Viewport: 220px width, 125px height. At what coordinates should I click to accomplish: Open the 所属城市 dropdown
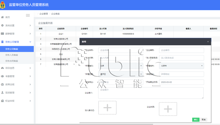[x=182, y=66]
